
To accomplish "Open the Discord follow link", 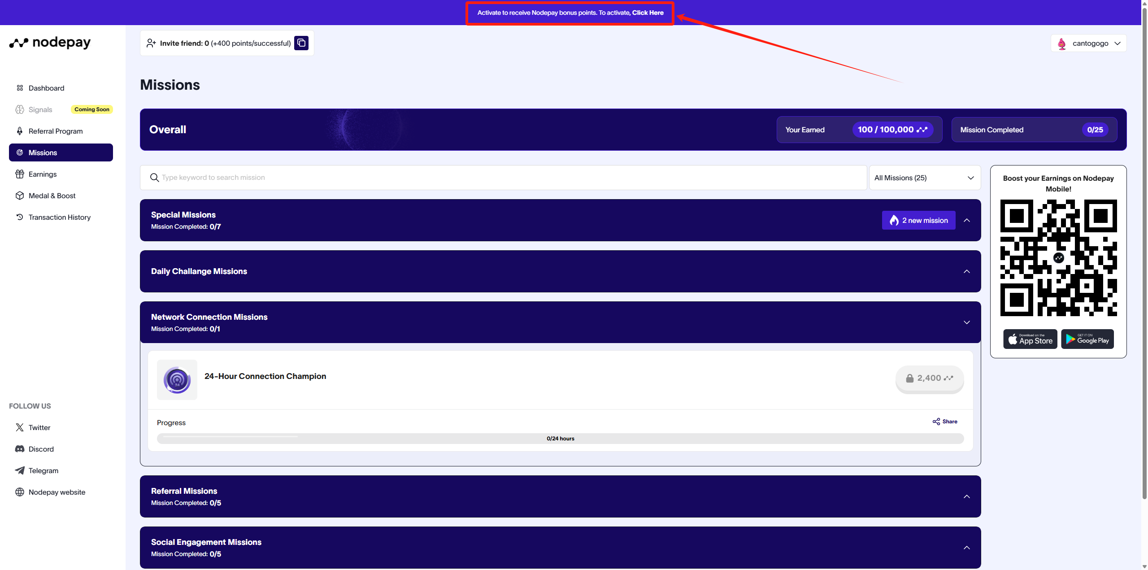I will click(41, 449).
